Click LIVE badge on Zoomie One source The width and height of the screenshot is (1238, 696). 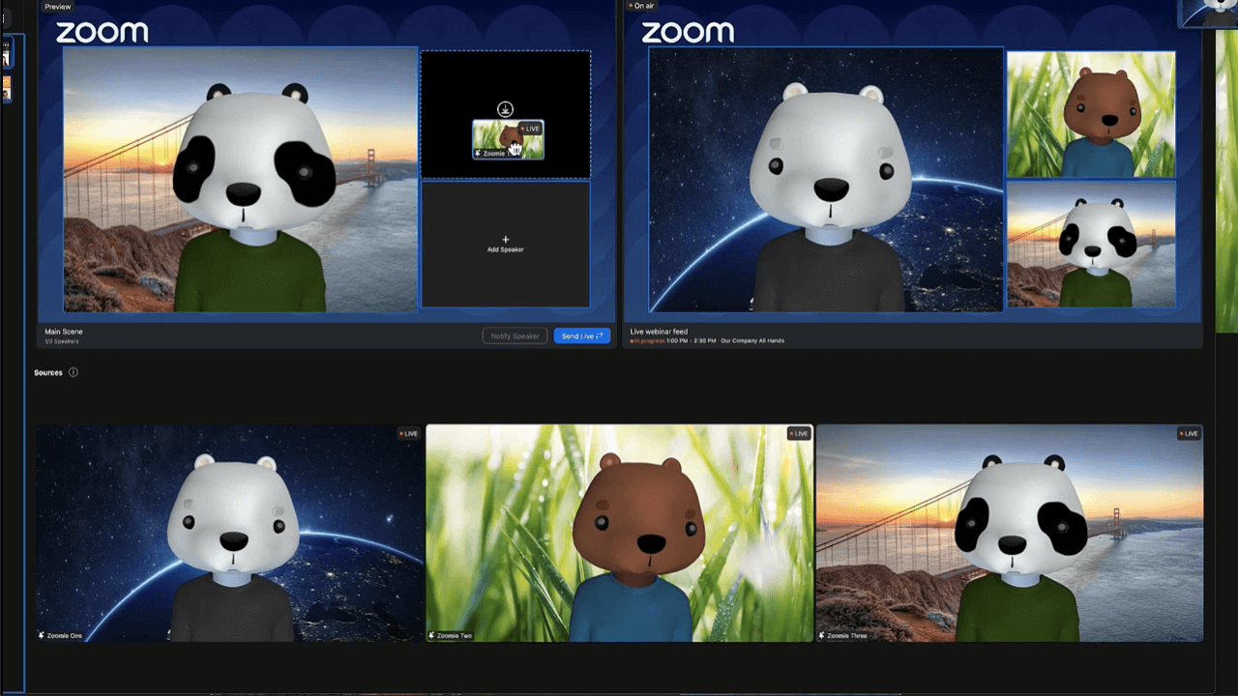[408, 434]
